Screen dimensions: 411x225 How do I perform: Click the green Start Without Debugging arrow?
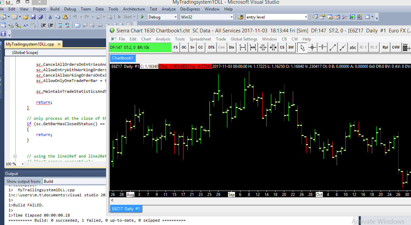click(143, 17)
